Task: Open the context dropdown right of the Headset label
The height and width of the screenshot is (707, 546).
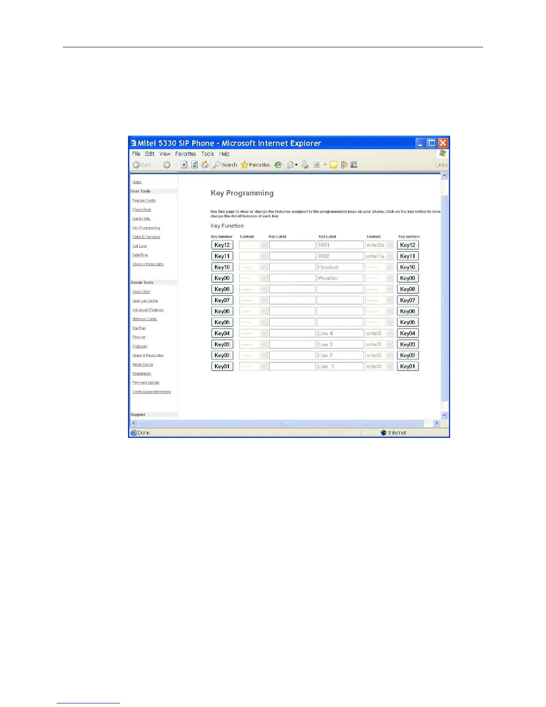Action: coord(389,267)
